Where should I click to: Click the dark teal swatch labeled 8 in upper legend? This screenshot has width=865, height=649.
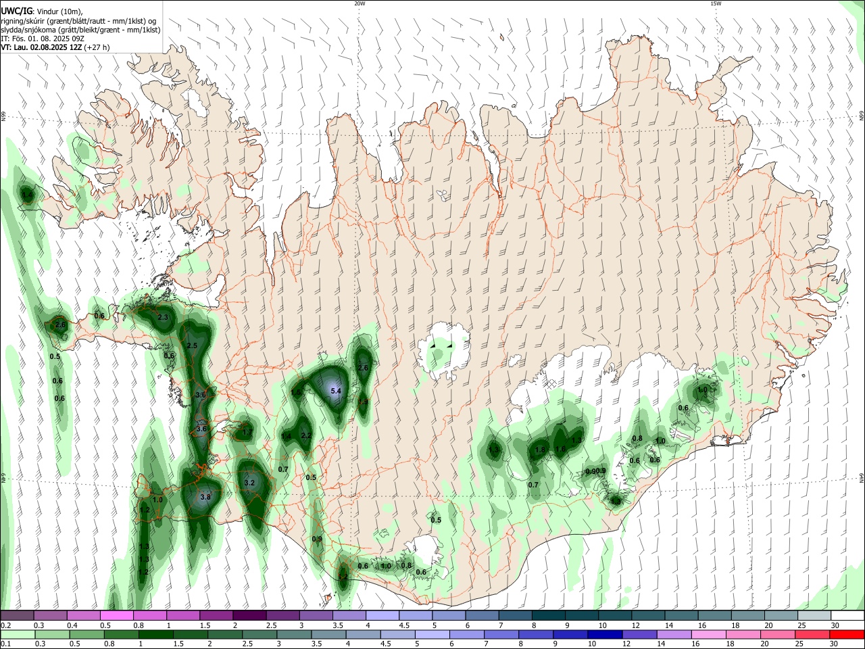[x=548, y=616]
